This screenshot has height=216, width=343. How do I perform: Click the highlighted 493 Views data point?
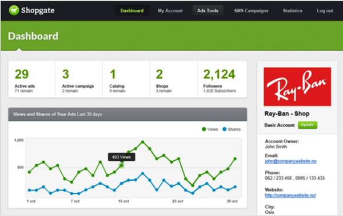pyautogui.click(x=122, y=165)
